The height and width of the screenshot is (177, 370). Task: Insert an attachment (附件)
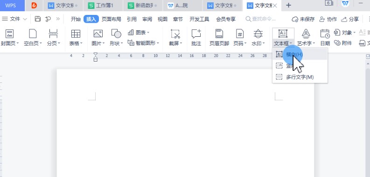[x=343, y=43]
